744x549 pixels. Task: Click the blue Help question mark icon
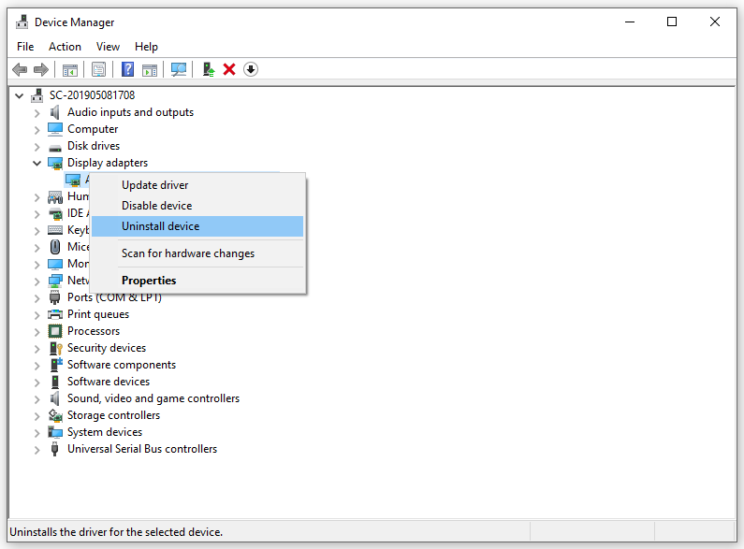[x=127, y=70]
